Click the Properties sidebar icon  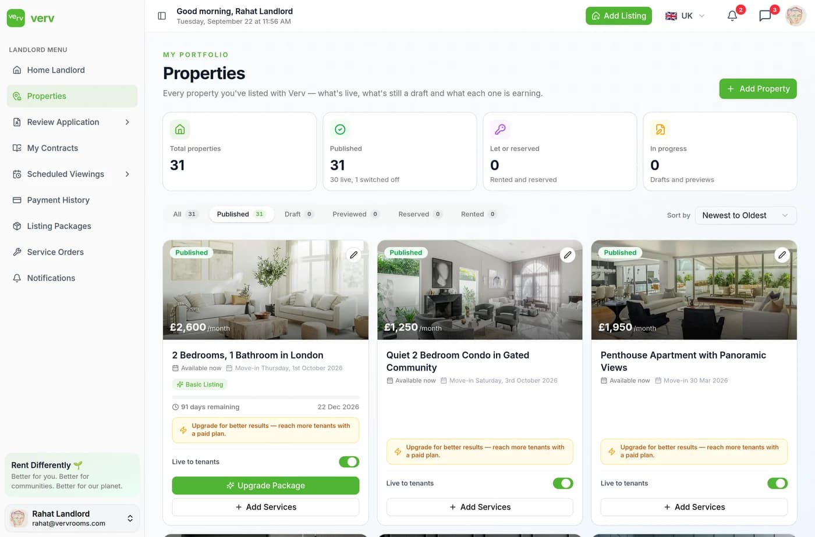tap(17, 96)
